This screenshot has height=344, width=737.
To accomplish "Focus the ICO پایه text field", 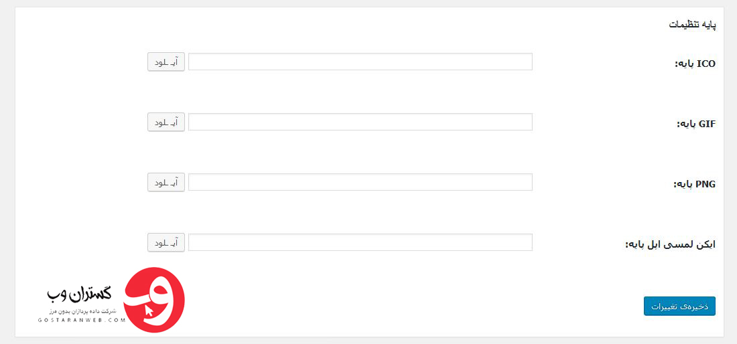I will tap(360, 62).
